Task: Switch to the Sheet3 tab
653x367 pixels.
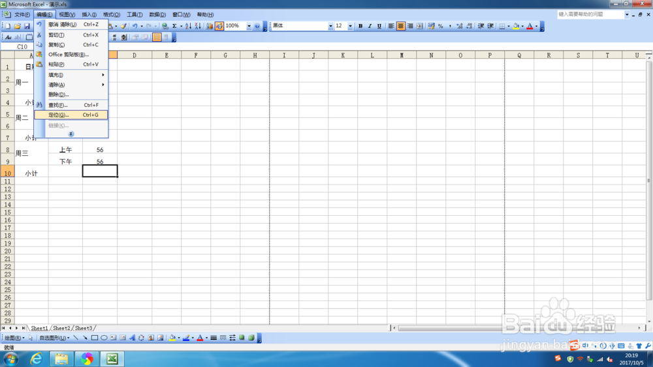Action: pyautogui.click(x=84, y=328)
